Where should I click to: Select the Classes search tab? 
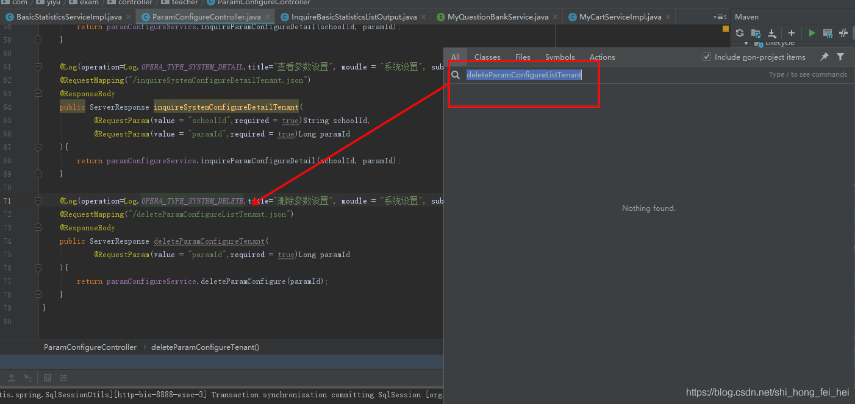tap(487, 57)
